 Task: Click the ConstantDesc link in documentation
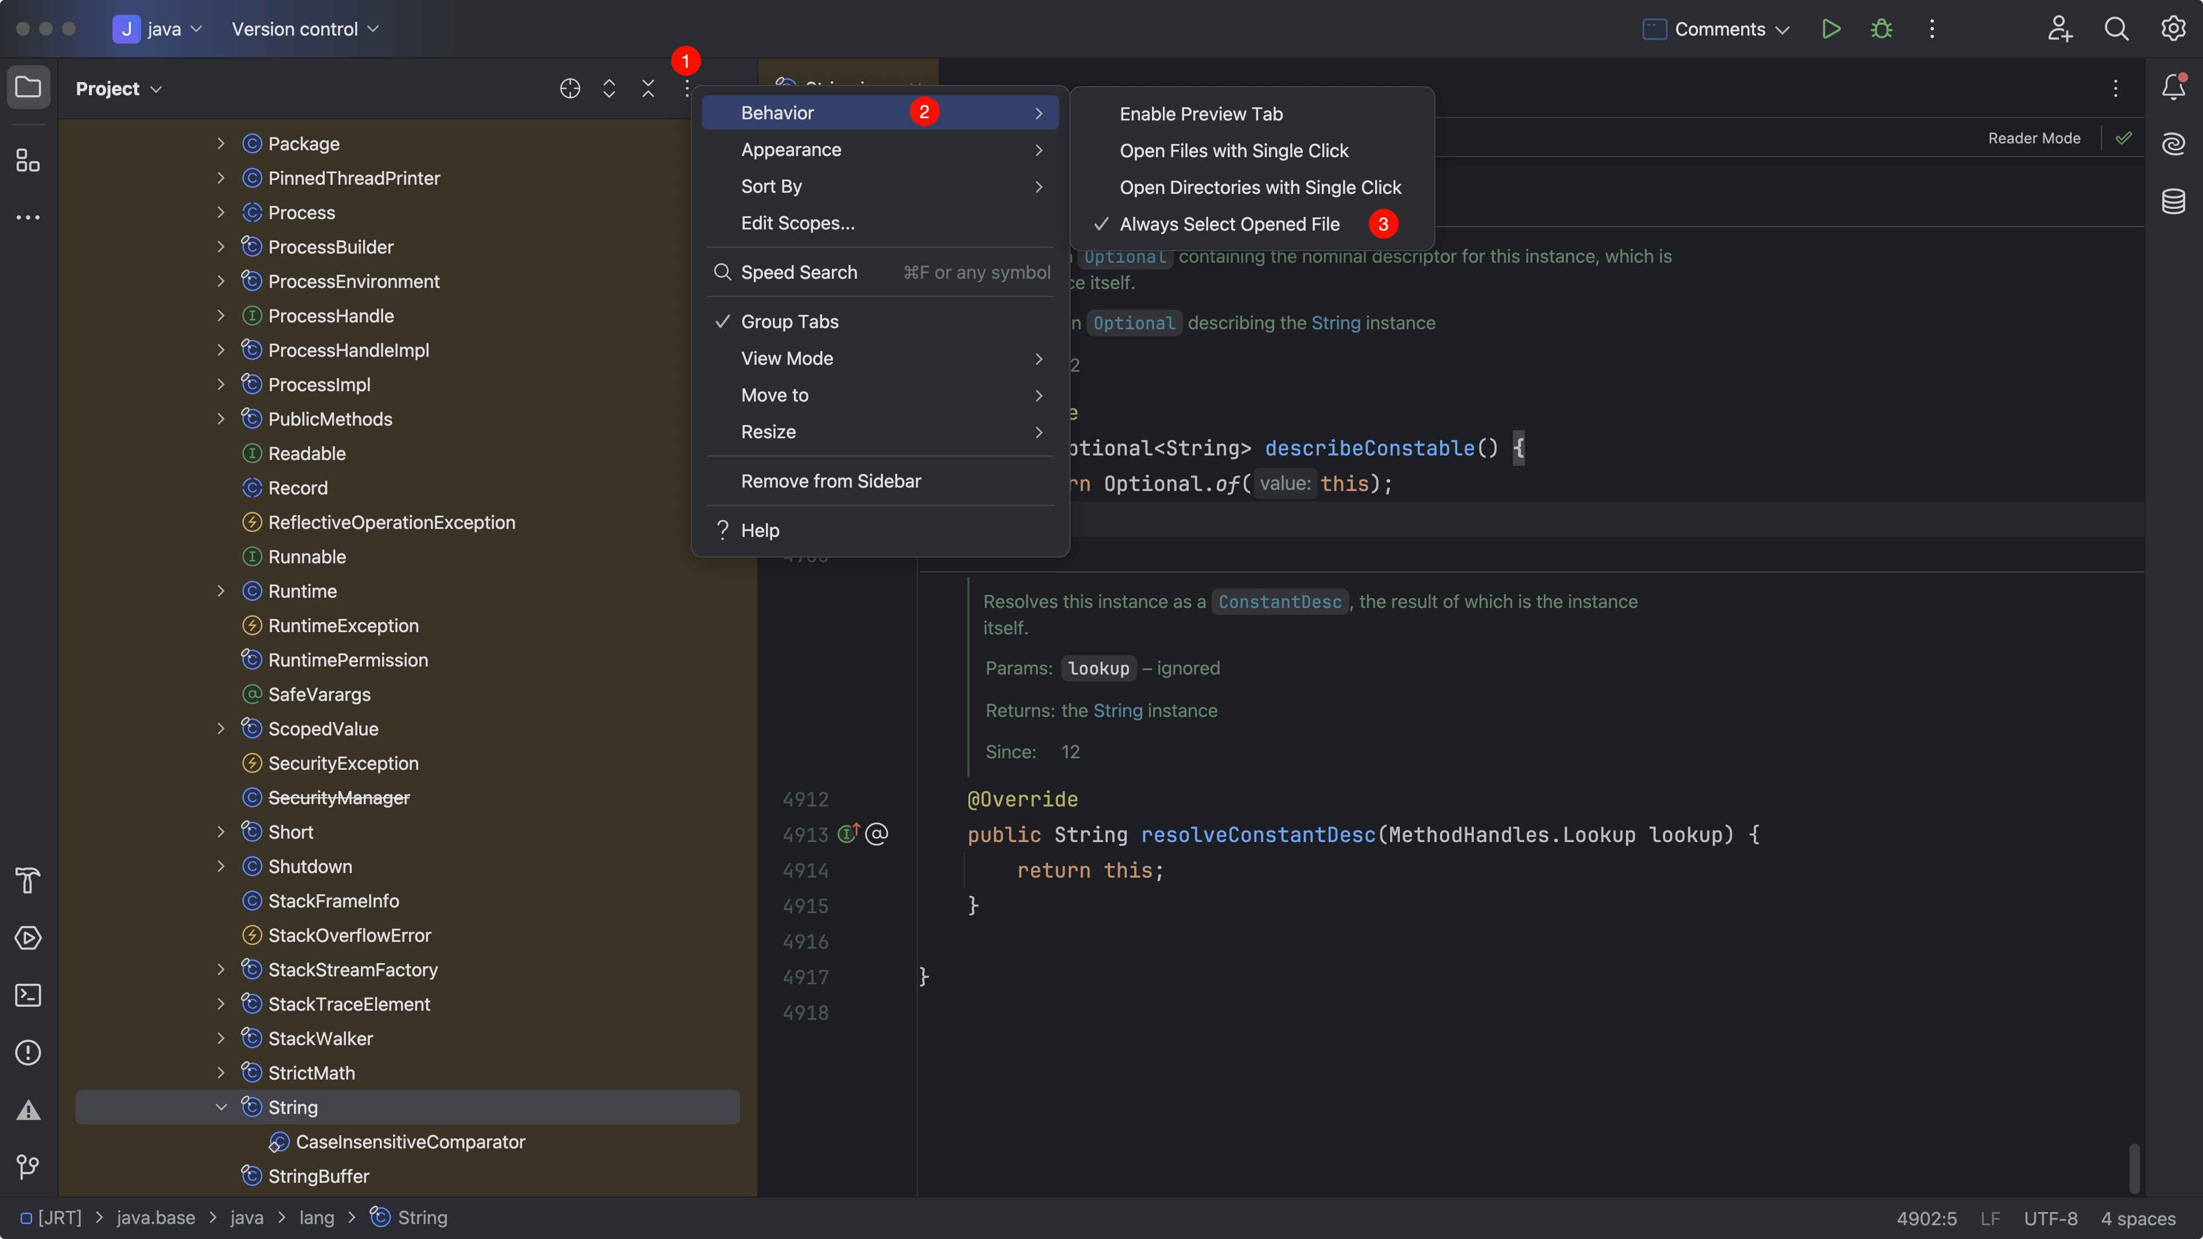pos(1279,602)
